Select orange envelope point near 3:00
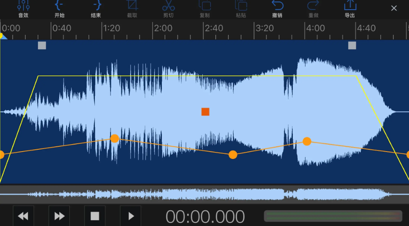Image resolution: width=409 pixels, height=226 pixels. pos(233,155)
